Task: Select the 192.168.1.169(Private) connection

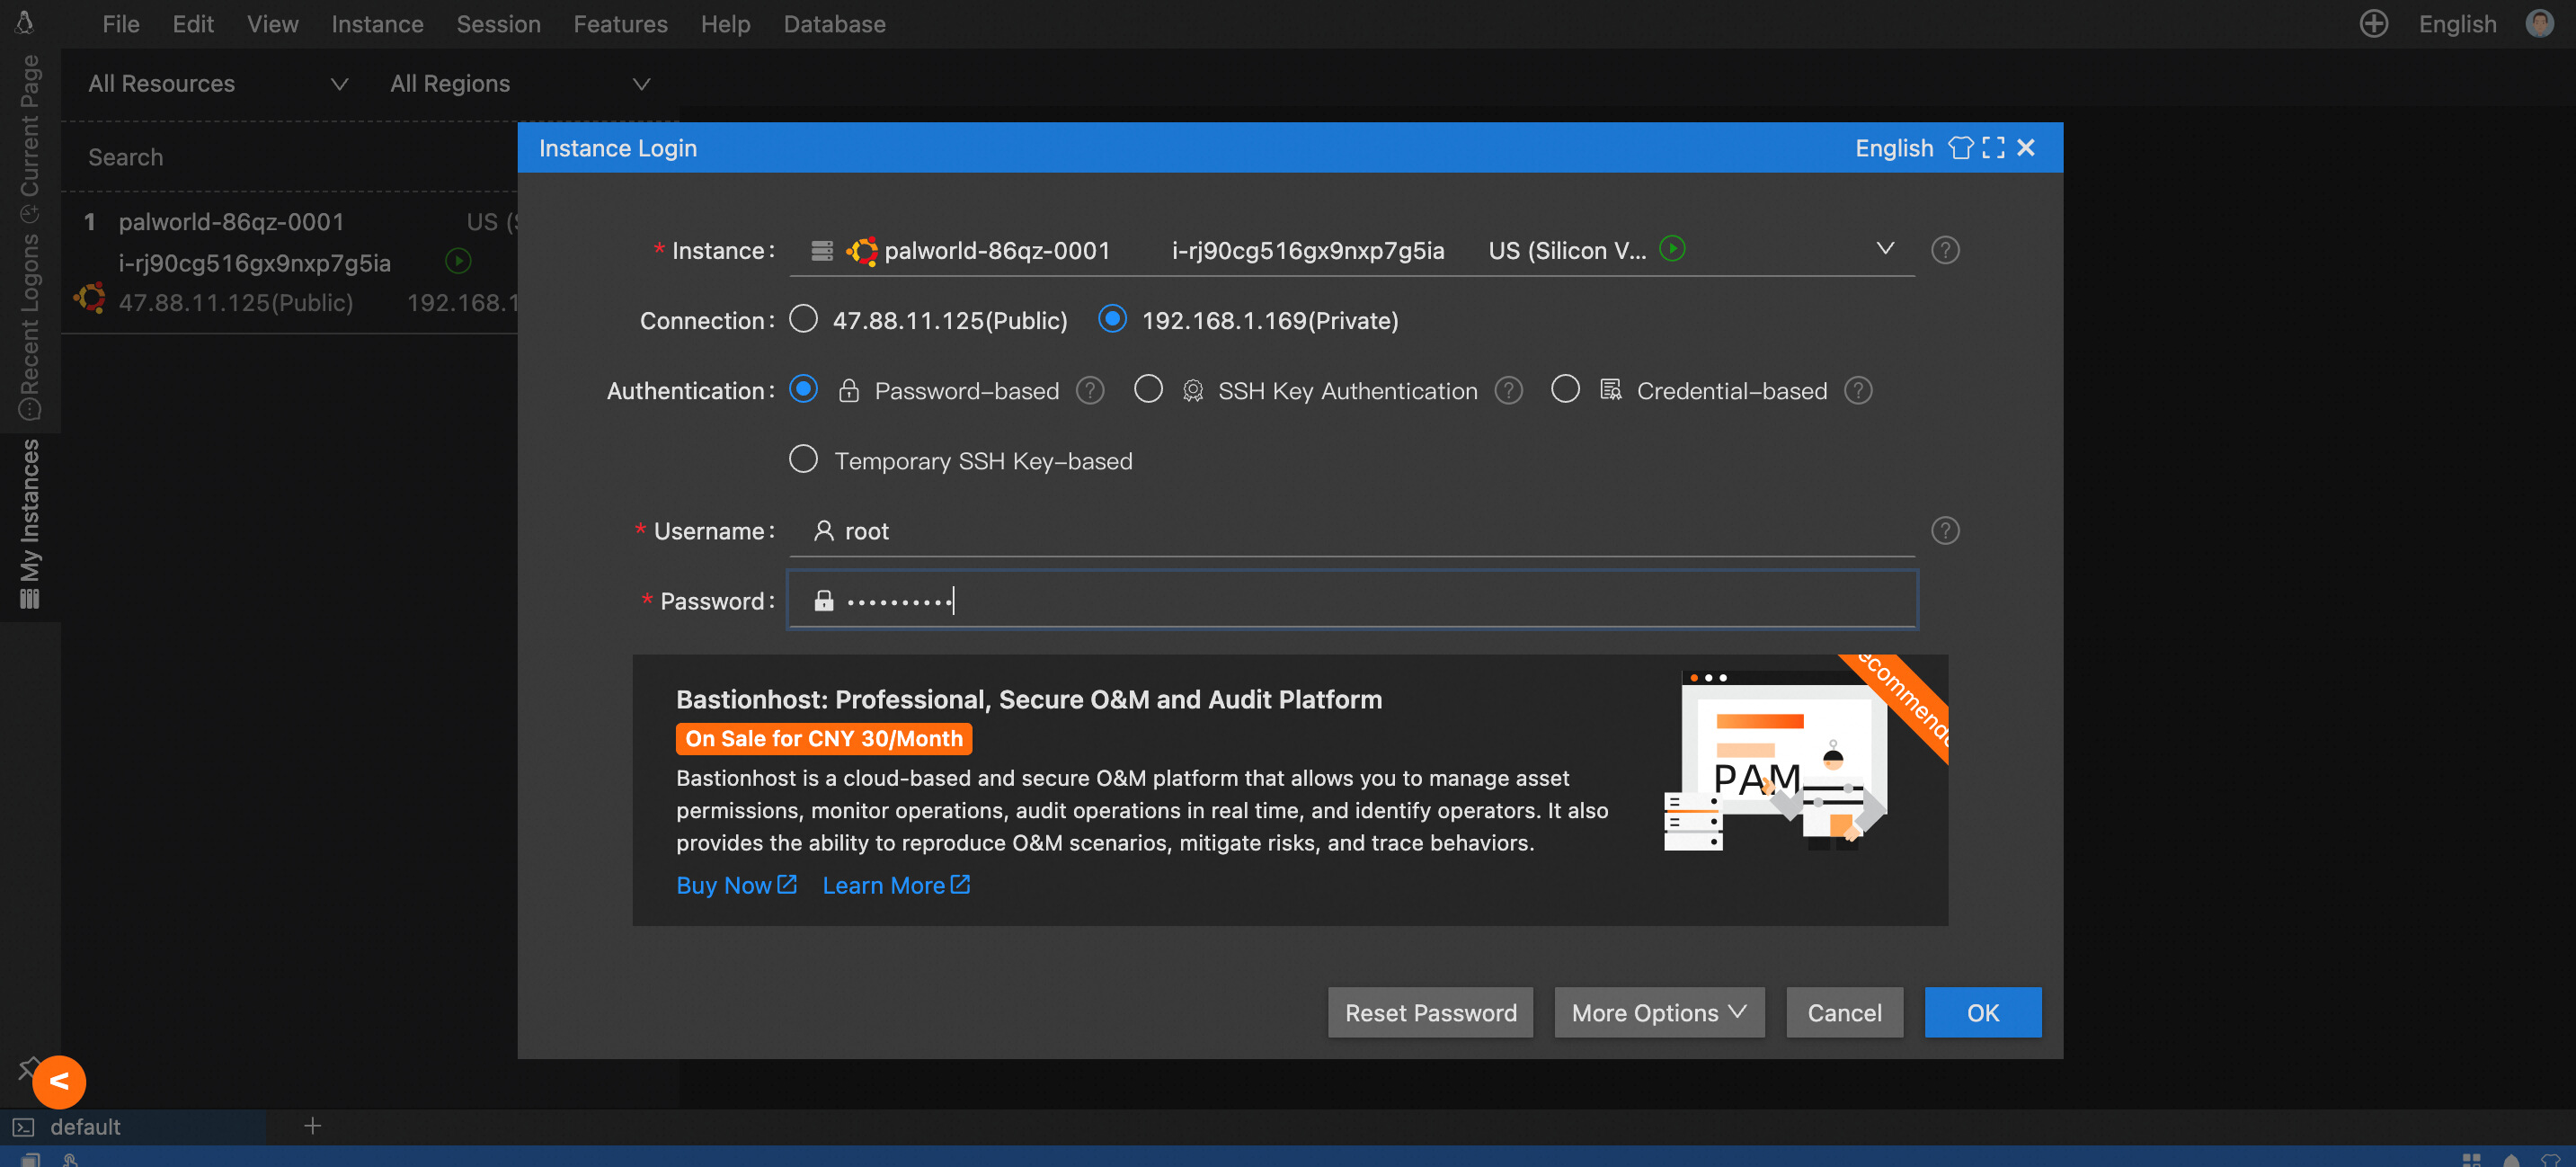Action: (1112, 320)
